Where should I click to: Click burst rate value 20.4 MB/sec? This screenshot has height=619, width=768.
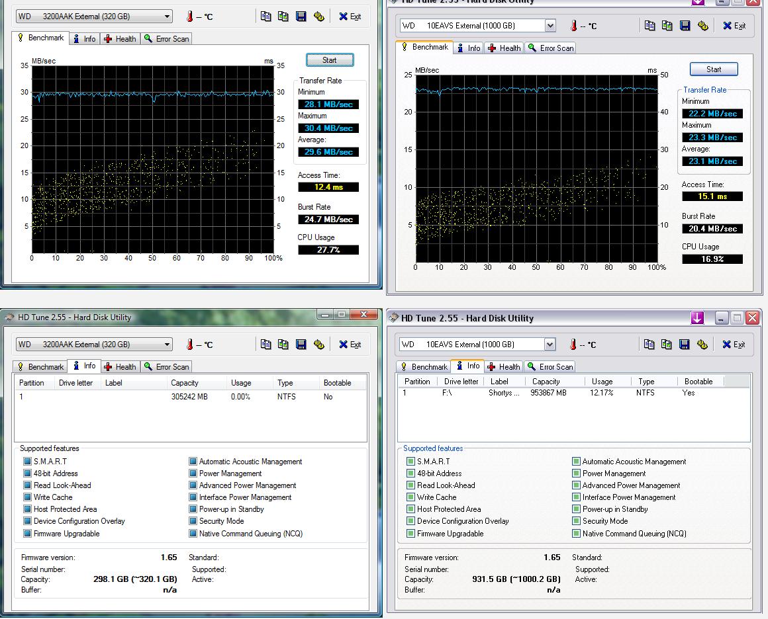712,229
